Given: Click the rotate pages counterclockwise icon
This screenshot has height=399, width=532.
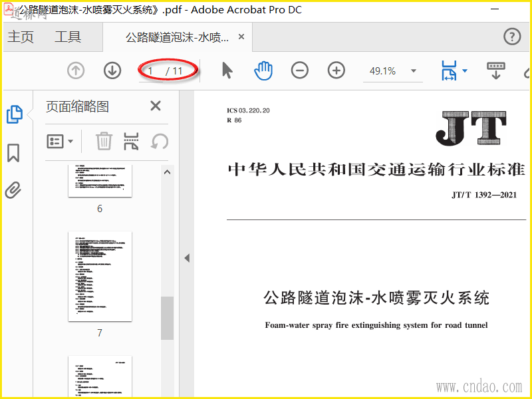Looking at the screenshot, I should click(160, 141).
